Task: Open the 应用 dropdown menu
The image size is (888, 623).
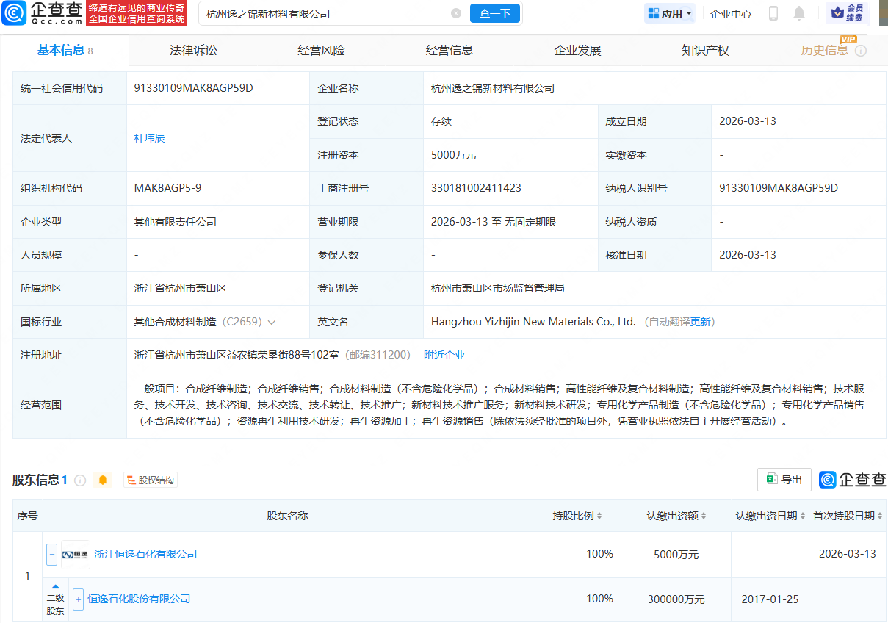Action: click(x=670, y=13)
